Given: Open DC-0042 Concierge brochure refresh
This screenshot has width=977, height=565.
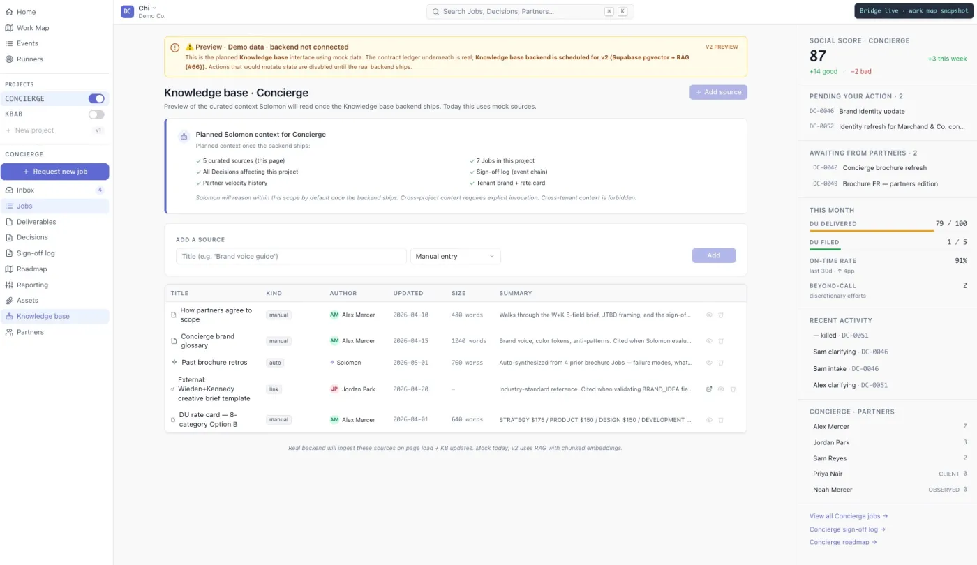Looking at the screenshot, I should pos(888,168).
